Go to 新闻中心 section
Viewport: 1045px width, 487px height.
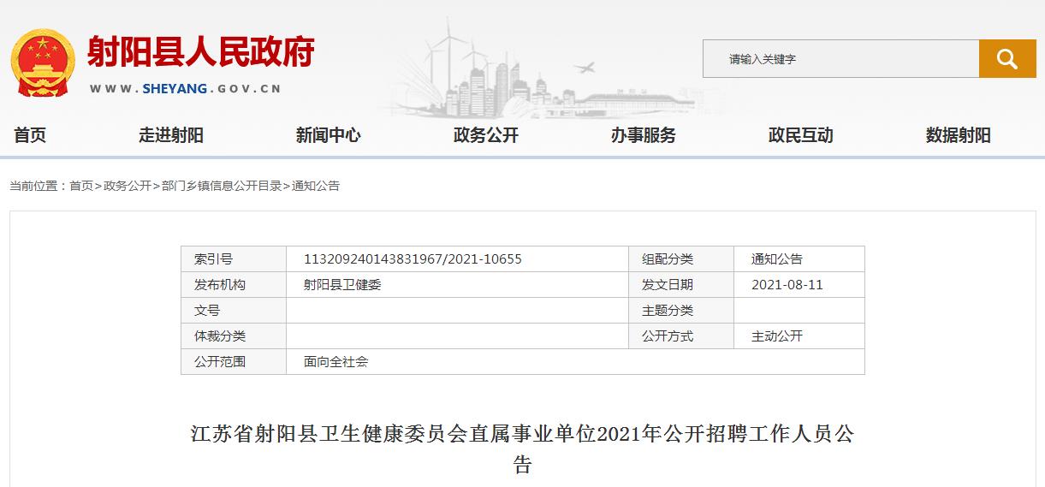tap(328, 135)
